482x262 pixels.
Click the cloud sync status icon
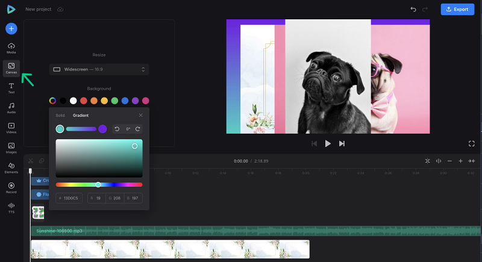point(60,9)
